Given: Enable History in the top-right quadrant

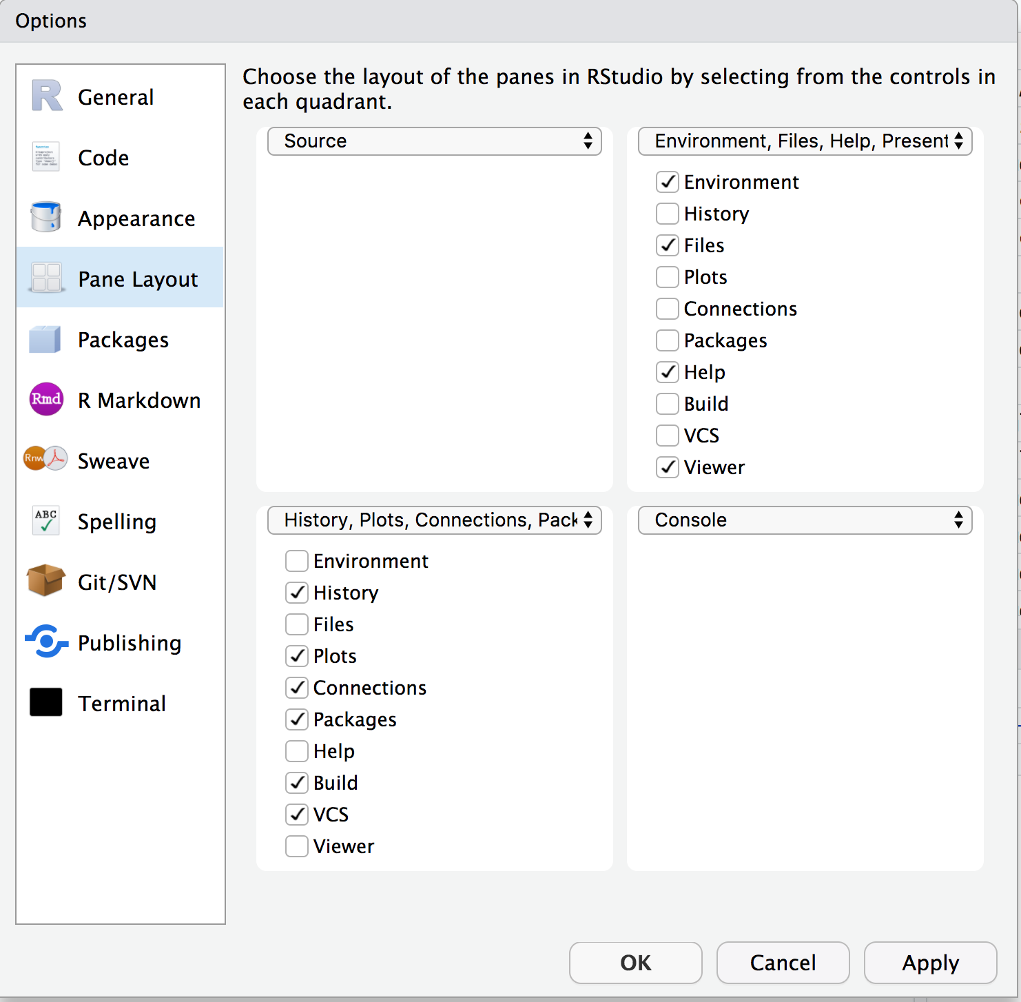Looking at the screenshot, I should [667, 214].
